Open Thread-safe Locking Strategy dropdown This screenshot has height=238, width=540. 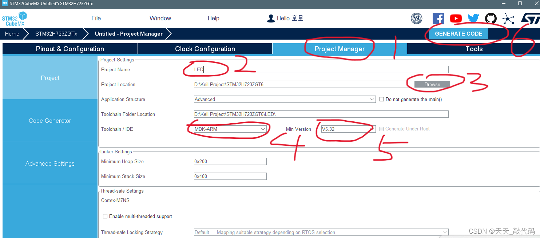click(321, 232)
